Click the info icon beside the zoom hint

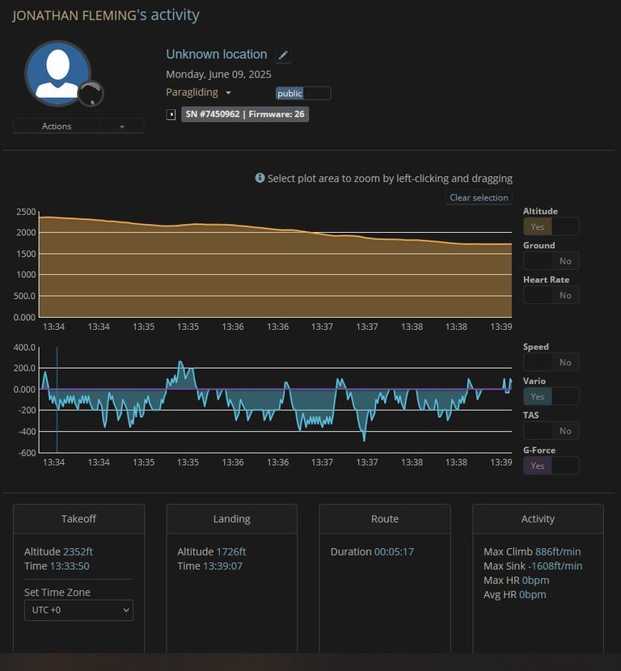[x=260, y=178]
